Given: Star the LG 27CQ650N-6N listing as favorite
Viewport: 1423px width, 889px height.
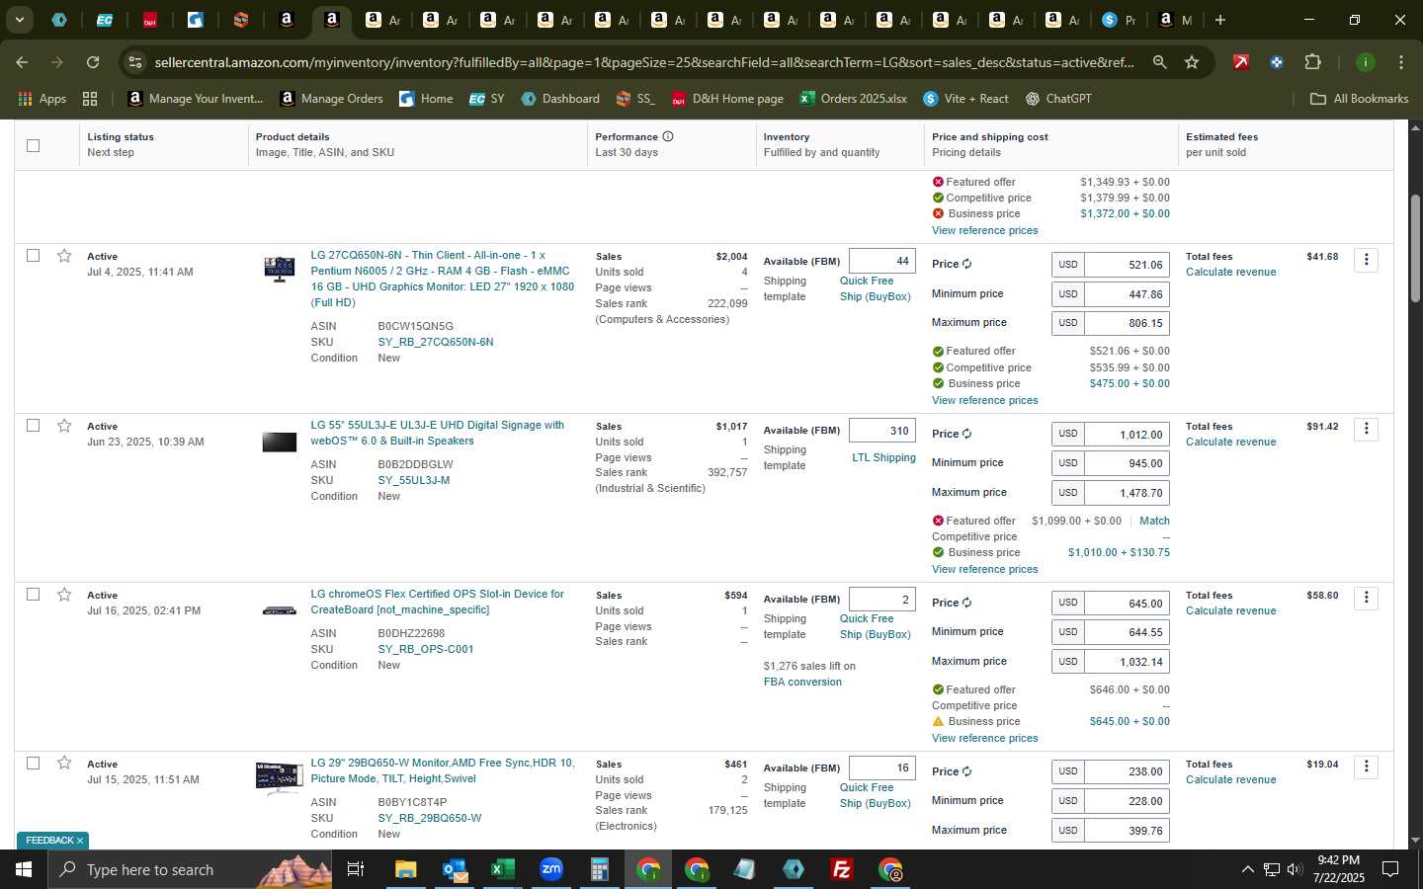Looking at the screenshot, I should (64, 256).
